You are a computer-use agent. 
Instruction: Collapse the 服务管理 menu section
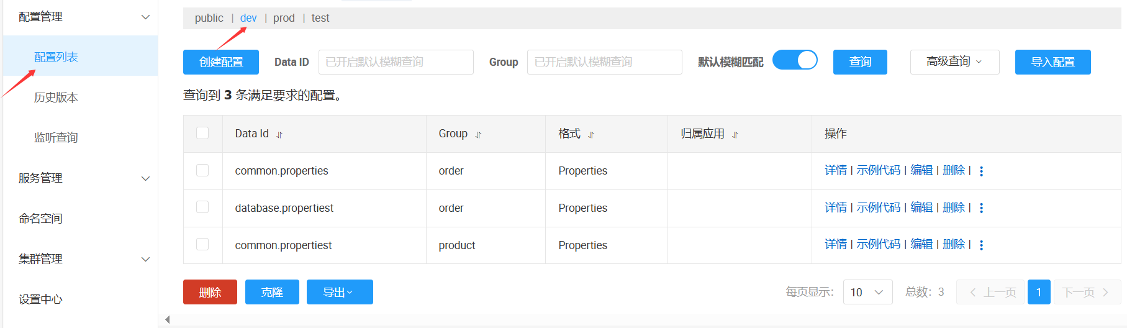point(145,178)
